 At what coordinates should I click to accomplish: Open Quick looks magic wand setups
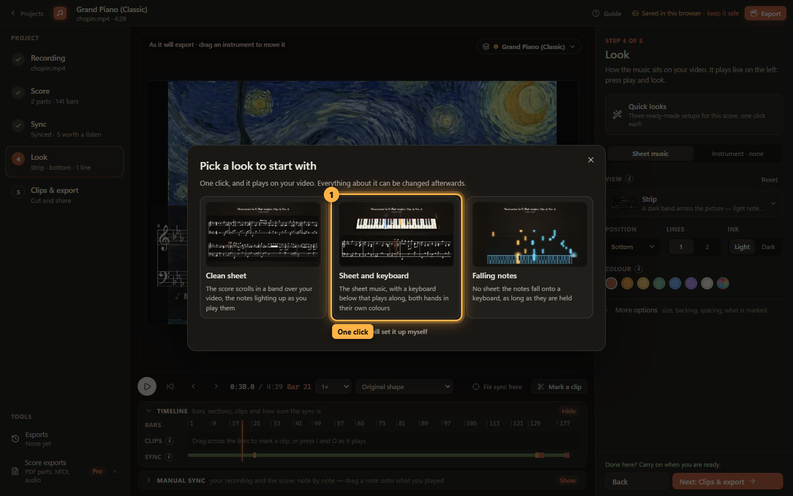pos(694,115)
